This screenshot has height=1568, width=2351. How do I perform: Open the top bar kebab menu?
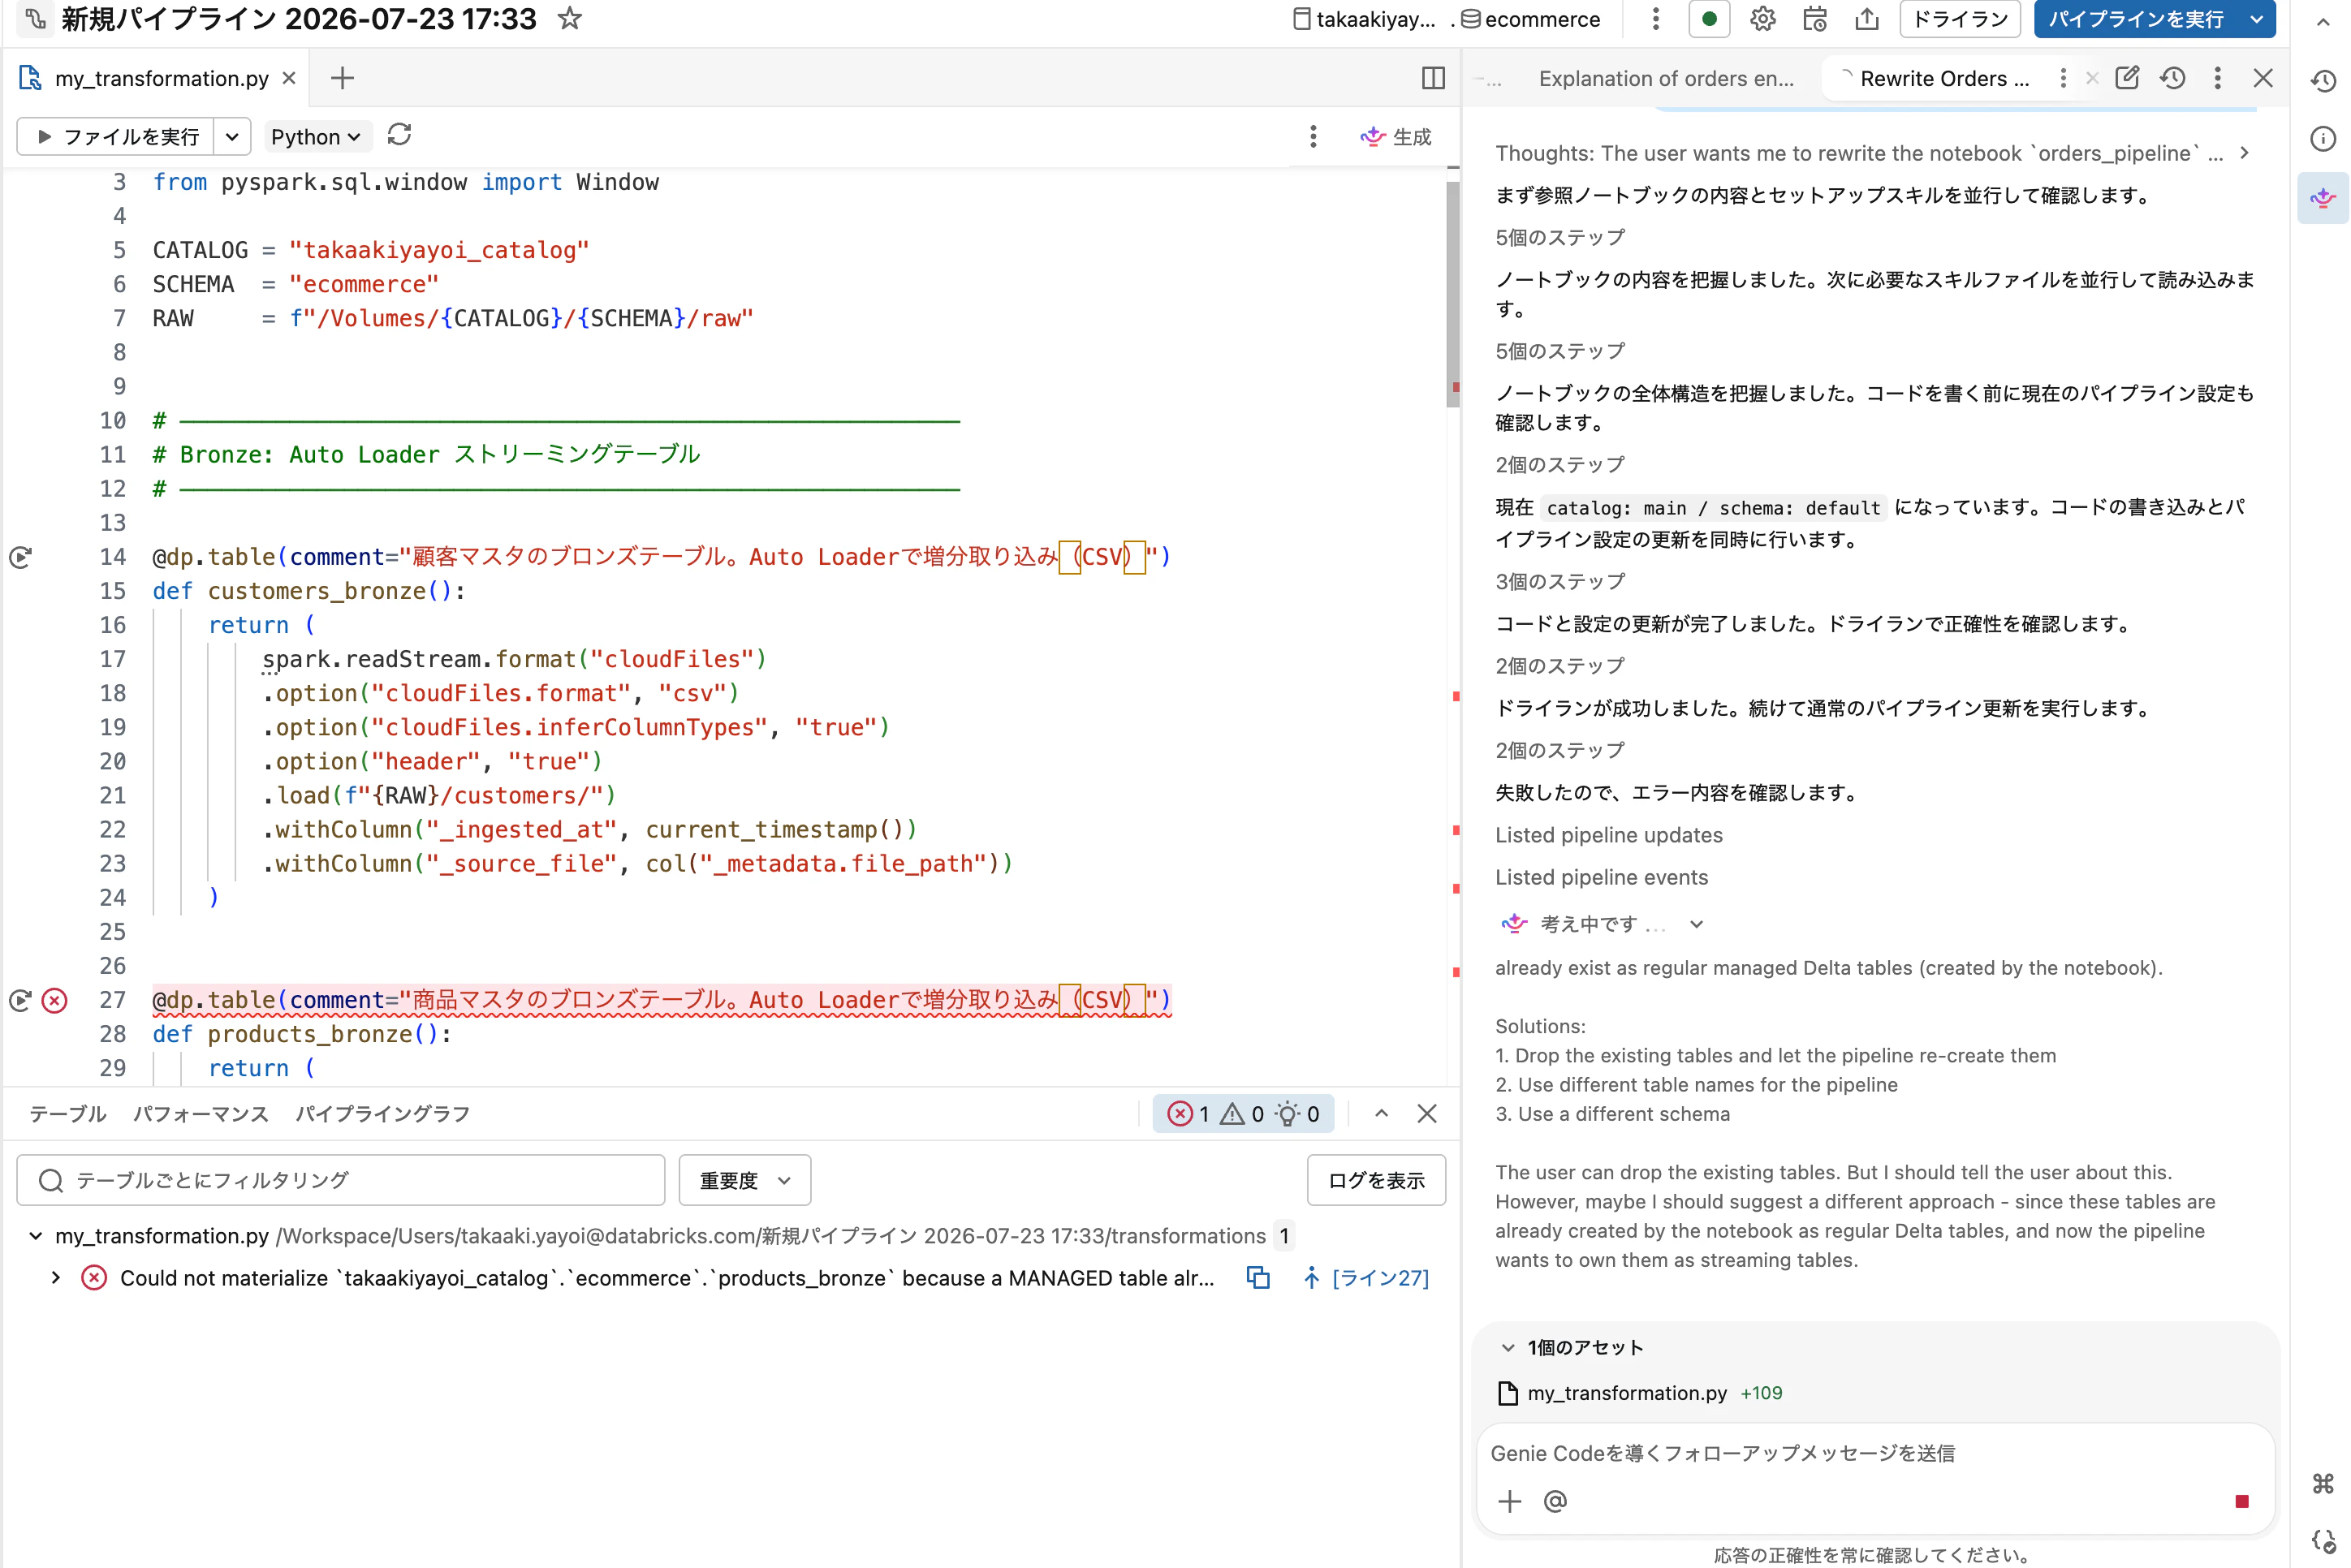pos(1656,19)
